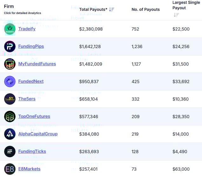
Task: Select the $22,500 largest payout cell
Action: 181,29
